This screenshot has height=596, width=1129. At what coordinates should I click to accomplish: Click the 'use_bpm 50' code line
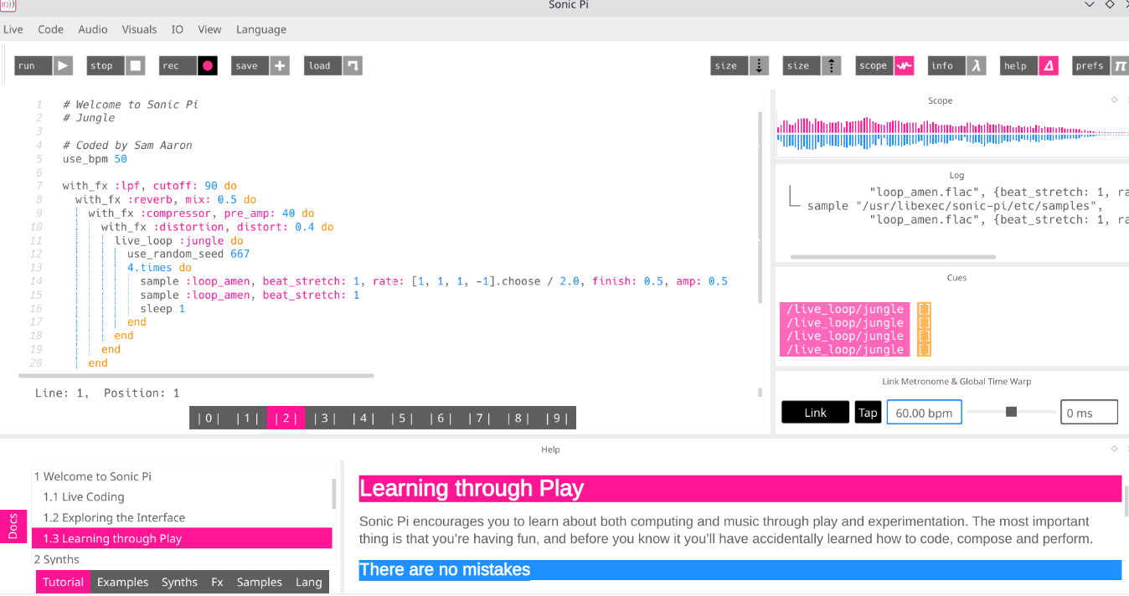(x=95, y=159)
